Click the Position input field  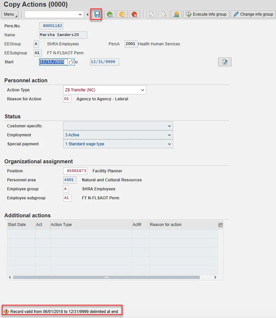click(75, 171)
